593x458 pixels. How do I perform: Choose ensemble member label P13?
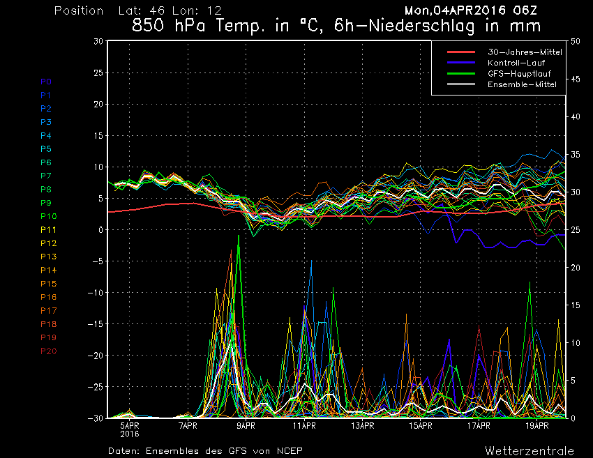(48, 257)
